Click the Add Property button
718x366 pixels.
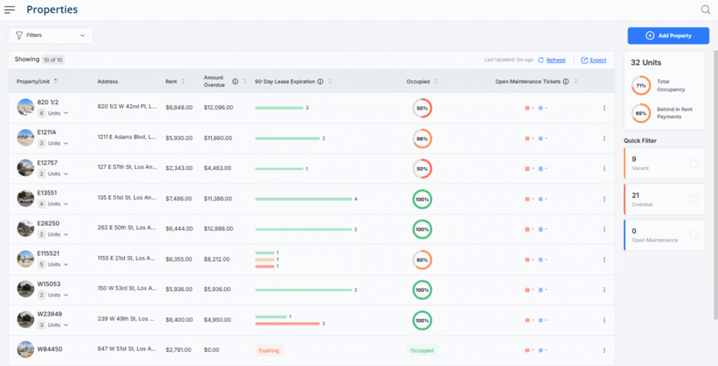(x=668, y=35)
